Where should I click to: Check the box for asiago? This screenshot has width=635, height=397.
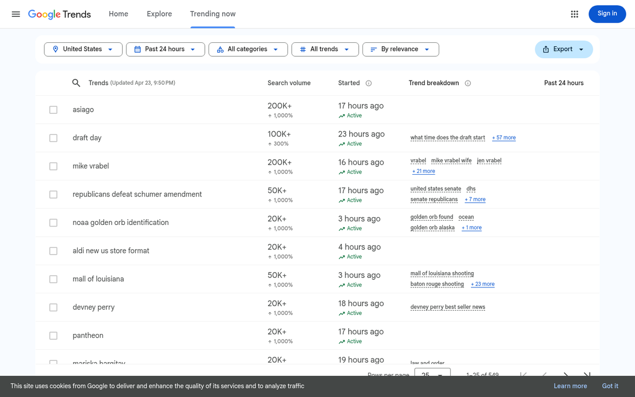pyautogui.click(x=53, y=110)
